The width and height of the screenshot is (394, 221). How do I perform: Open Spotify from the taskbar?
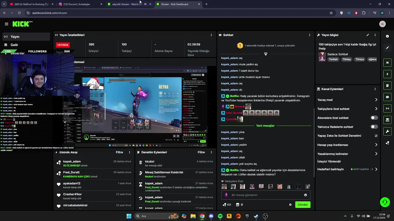point(220,216)
